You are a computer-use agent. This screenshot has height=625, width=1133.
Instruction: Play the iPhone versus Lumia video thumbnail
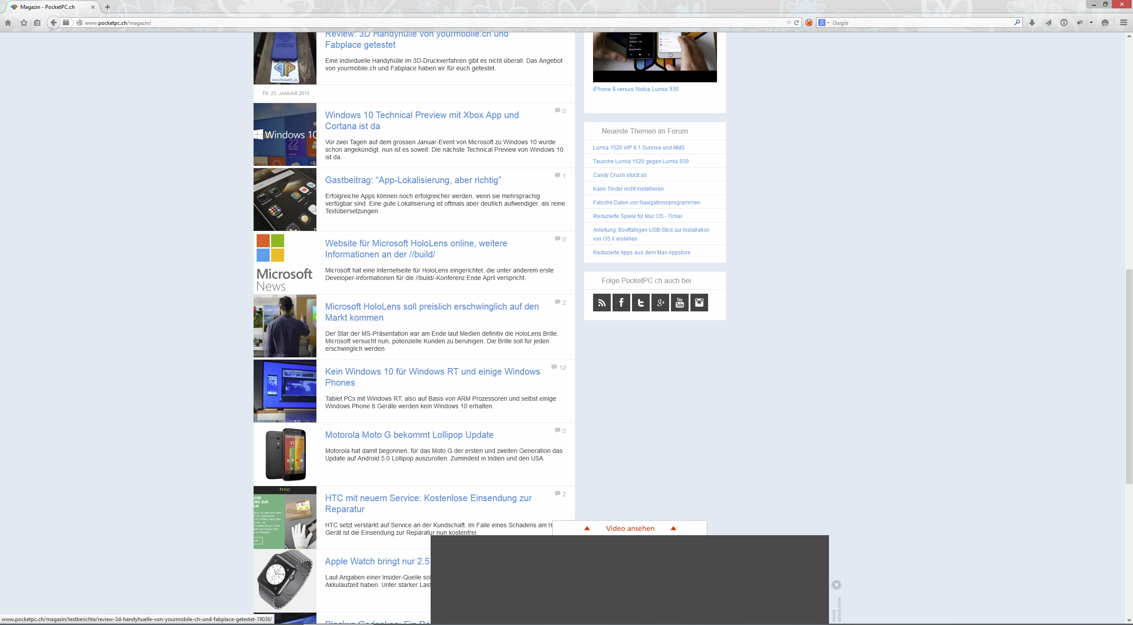[x=655, y=57]
